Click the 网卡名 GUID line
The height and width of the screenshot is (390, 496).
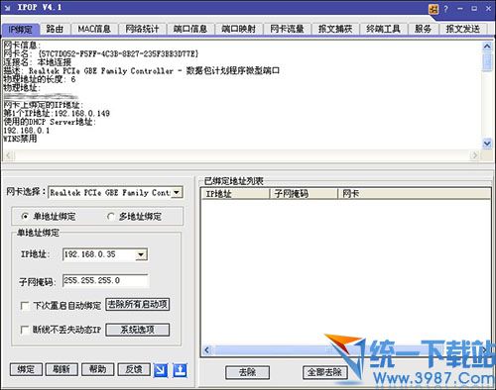(x=101, y=53)
